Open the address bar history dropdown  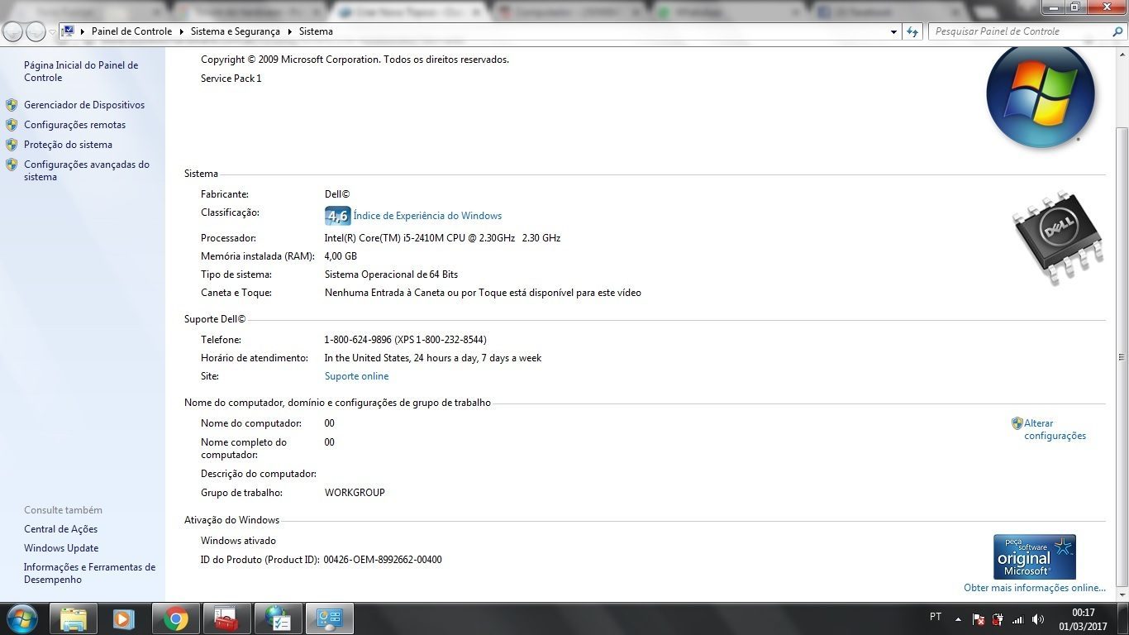pos(893,31)
